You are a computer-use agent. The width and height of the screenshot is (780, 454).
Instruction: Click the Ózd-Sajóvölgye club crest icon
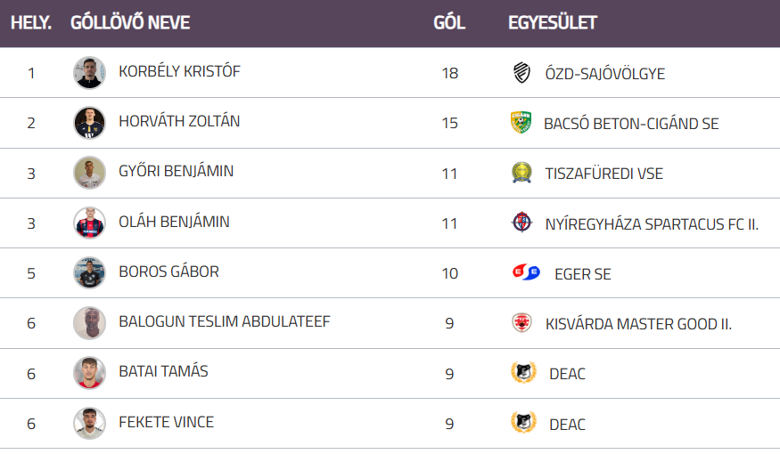(522, 73)
